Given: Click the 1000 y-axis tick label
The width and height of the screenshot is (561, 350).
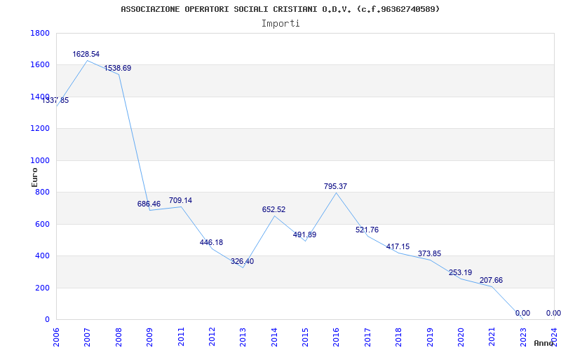Looking at the screenshot, I should [x=40, y=161].
